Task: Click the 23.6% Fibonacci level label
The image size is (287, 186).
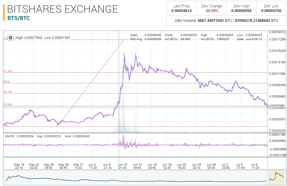Action: click(8, 104)
